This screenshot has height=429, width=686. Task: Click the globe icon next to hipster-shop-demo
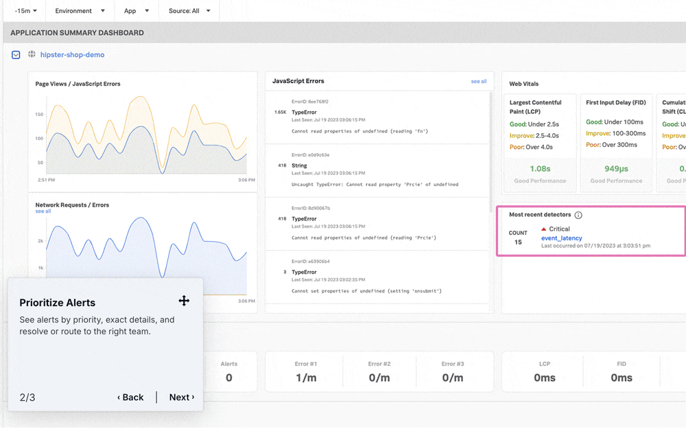32,54
